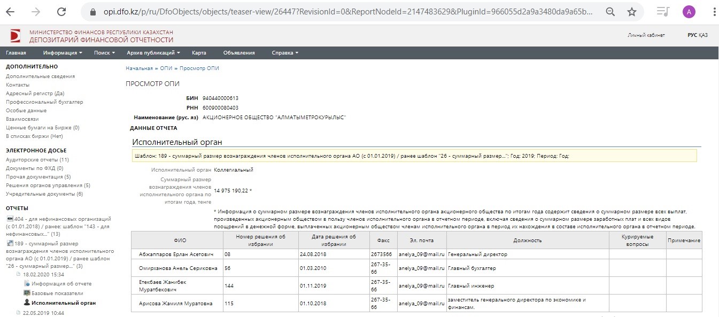
Task: Open Адресный регистр (Да) link
Action: [35, 94]
